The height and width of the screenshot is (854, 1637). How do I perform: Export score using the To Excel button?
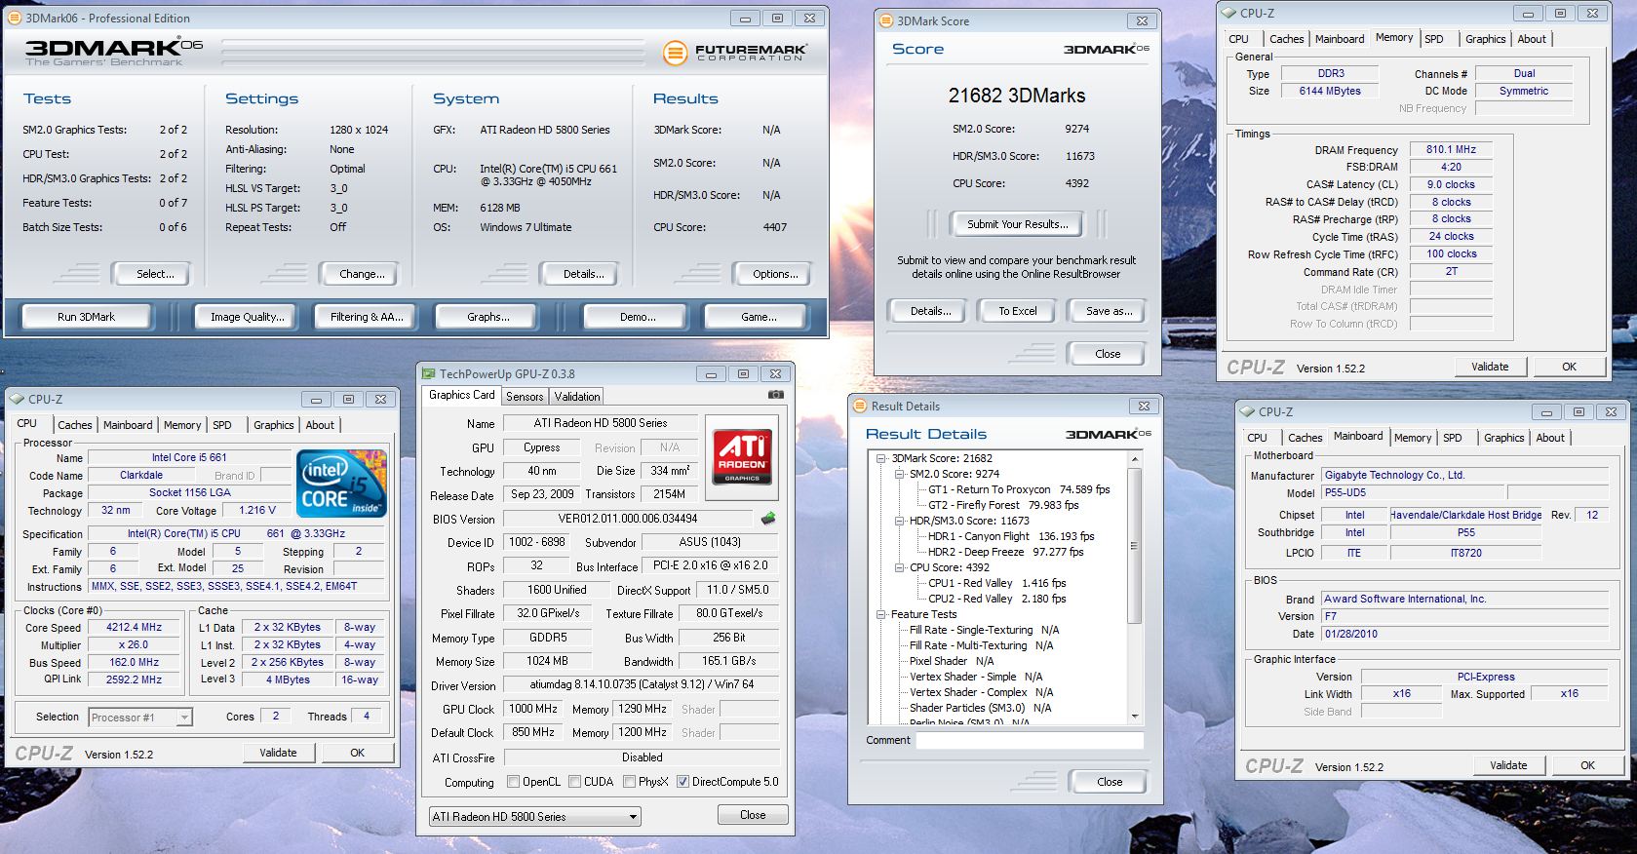1017,311
